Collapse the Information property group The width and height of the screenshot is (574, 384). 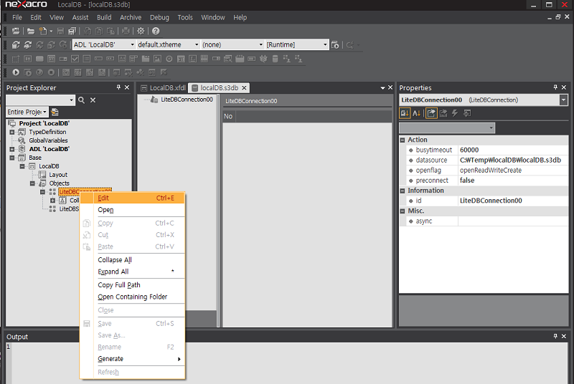tap(403, 191)
